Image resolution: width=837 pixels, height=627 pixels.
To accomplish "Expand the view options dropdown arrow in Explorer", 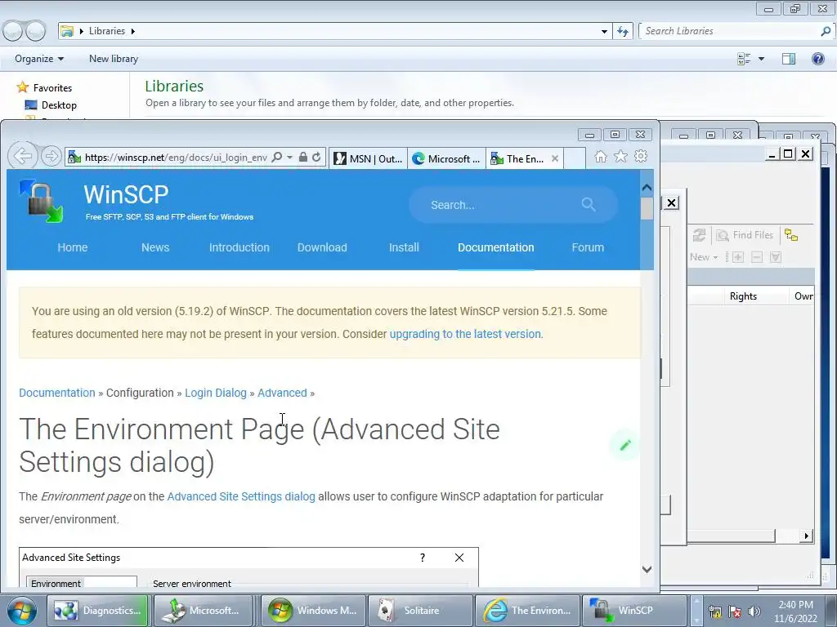I will coord(761,59).
